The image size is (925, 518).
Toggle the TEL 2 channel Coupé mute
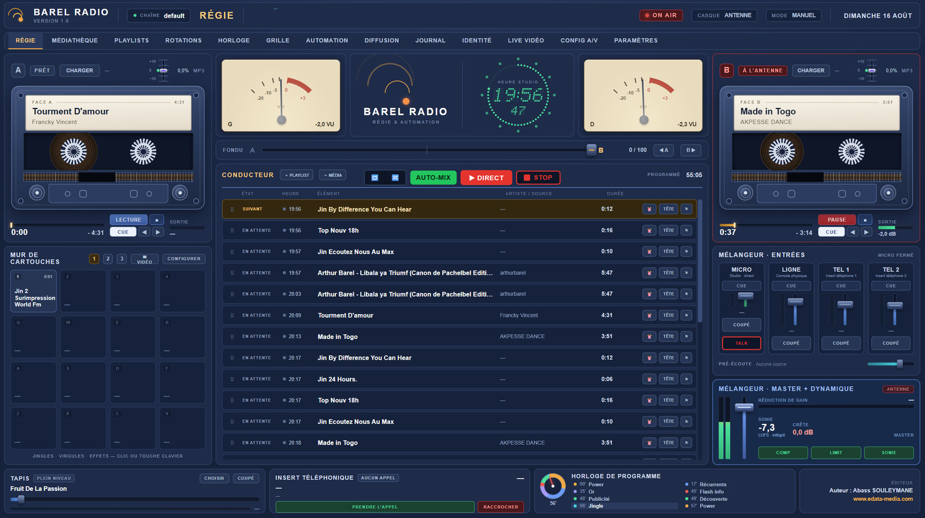(x=890, y=343)
